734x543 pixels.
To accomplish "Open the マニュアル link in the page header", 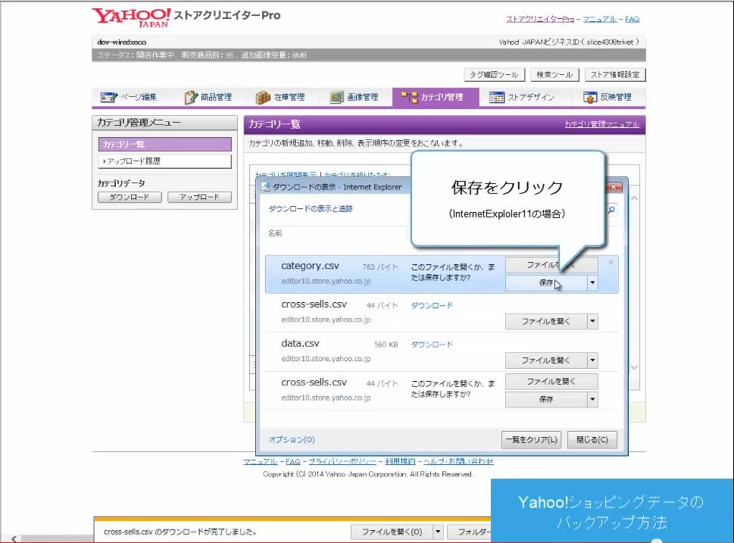I will pos(600,19).
